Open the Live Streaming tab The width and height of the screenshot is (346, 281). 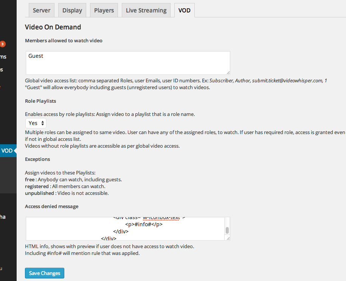point(146,10)
